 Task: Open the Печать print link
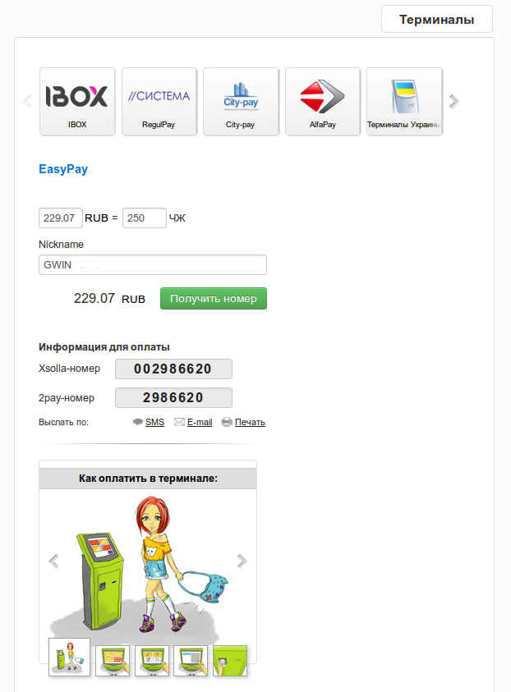point(250,423)
